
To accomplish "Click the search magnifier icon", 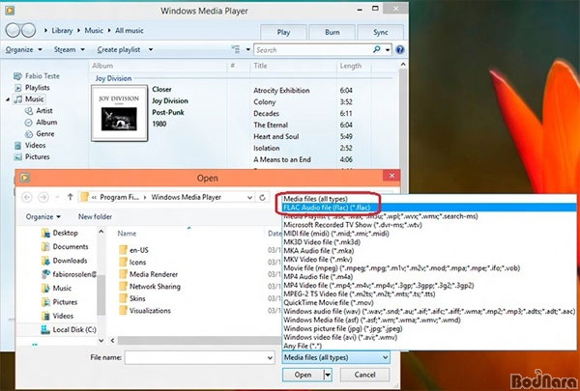I will click(x=377, y=49).
